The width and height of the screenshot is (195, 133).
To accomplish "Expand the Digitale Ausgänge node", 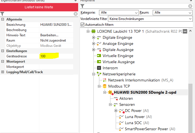I will (93, 50).
